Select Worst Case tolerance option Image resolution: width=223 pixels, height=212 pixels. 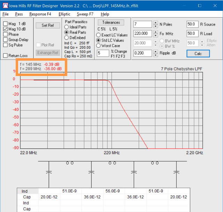(99, 46)
